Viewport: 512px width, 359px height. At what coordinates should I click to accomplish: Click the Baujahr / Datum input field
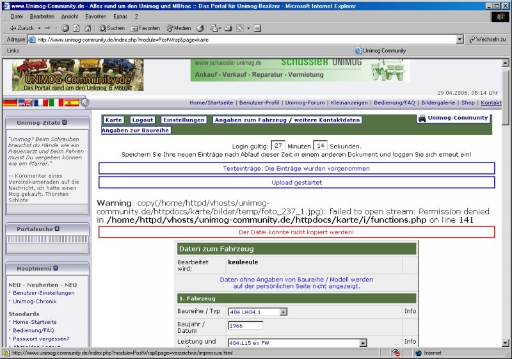[245, 326]
